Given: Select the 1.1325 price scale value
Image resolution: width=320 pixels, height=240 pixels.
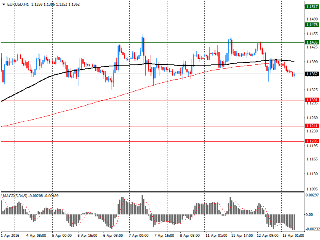Looking at the screenshot, I should coord(312,90).
